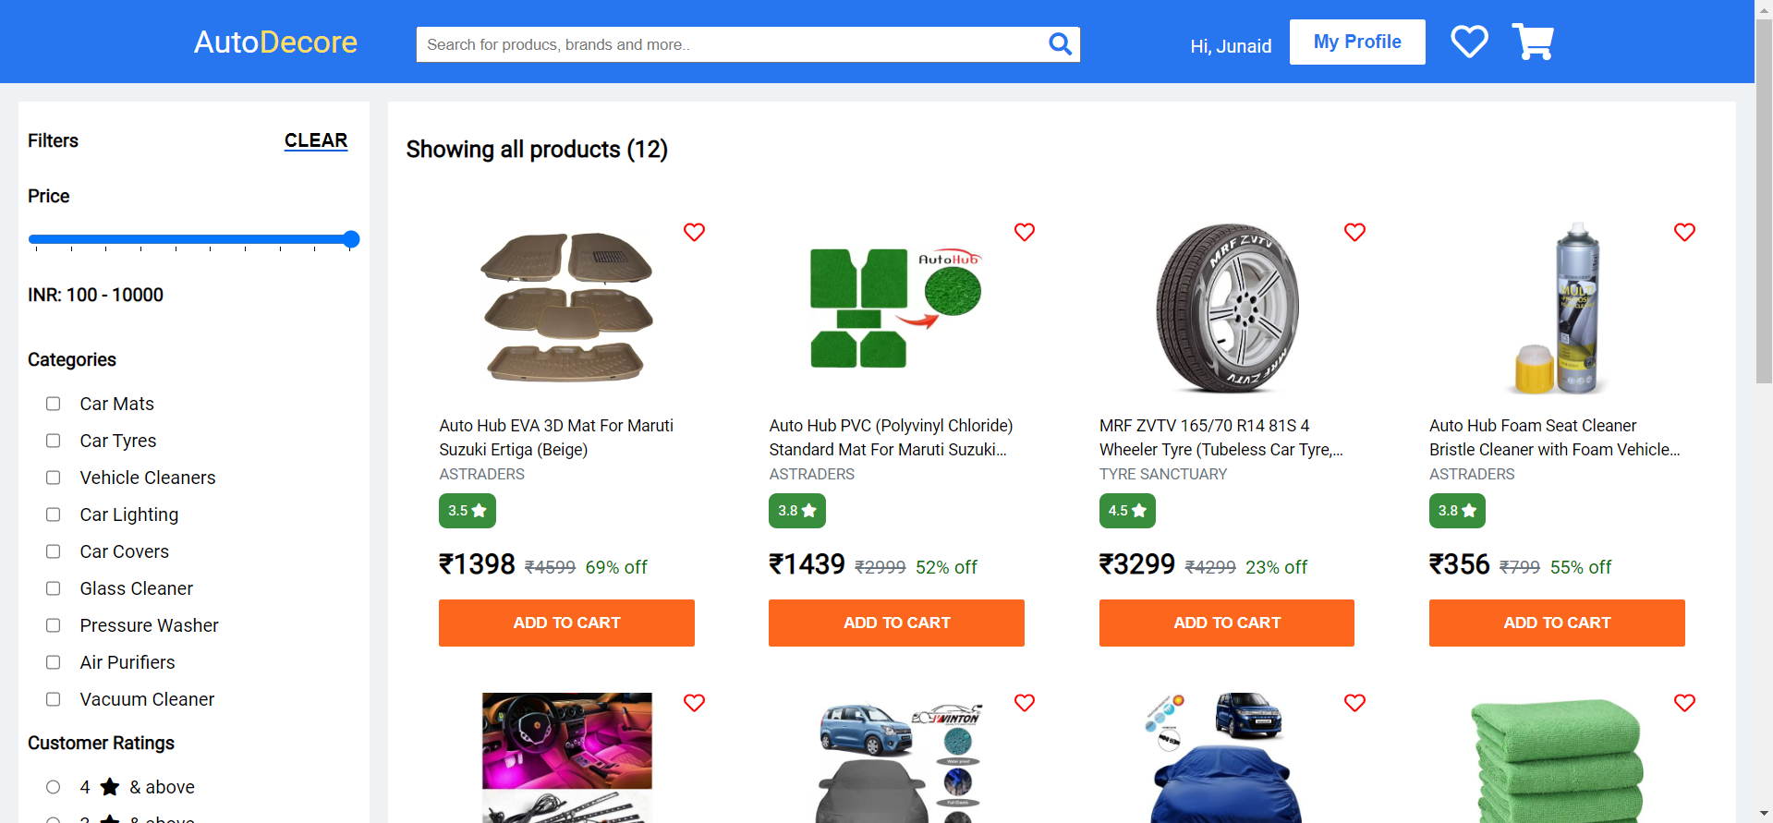This screenshot has height=823, width=1773.
Task: Enable the Car Mats category checkbox
Action: point(54,404)
